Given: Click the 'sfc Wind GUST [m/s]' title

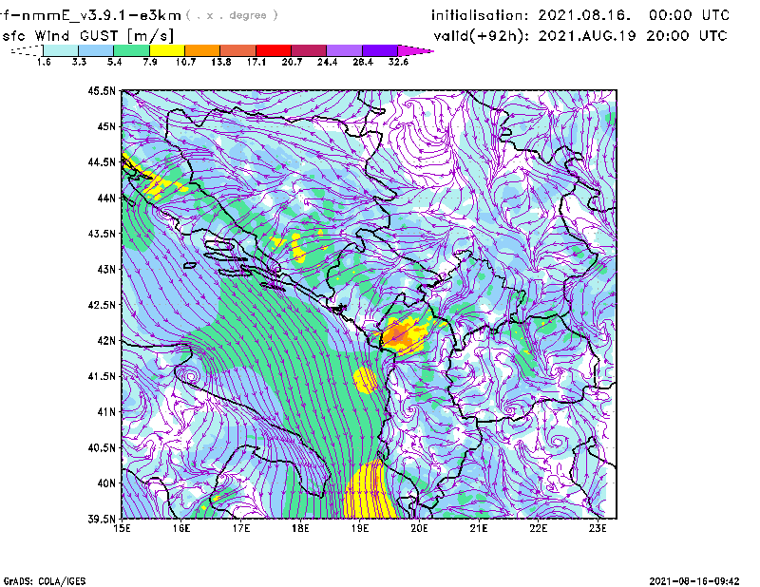Looking at the screenshot, I should pyautogui.click(x=66, y=35).
